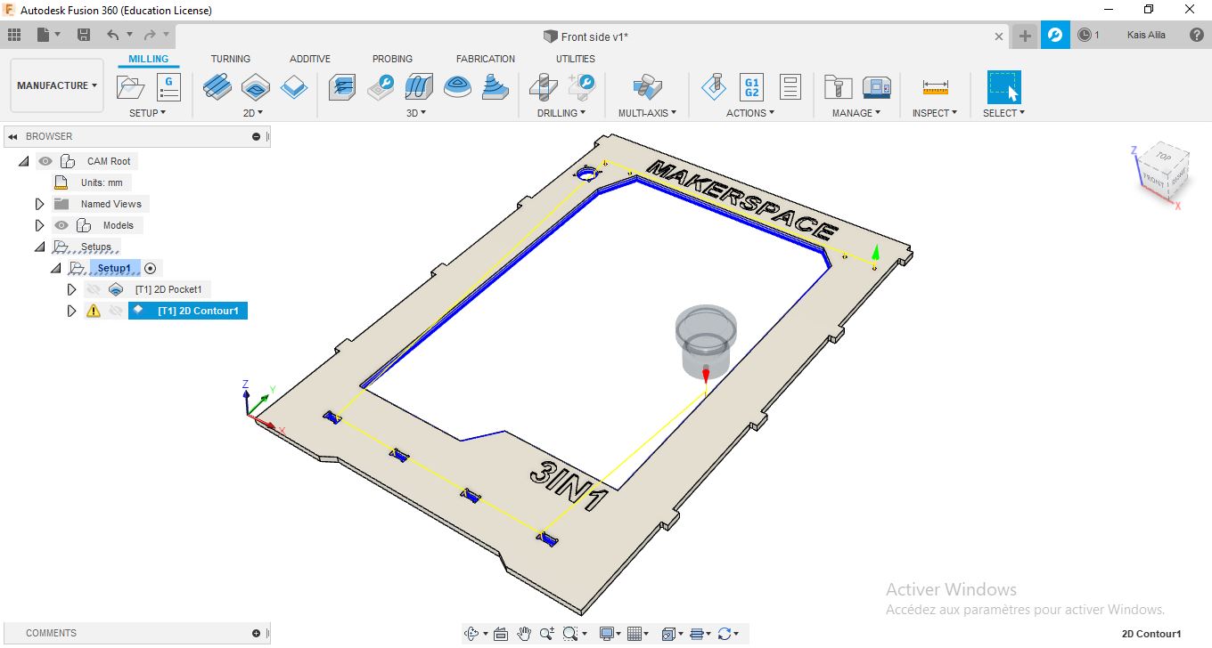Expand the 2D Contour1 operation
This screenshot has height=648, width=1212.
click(x=72, y=311)
